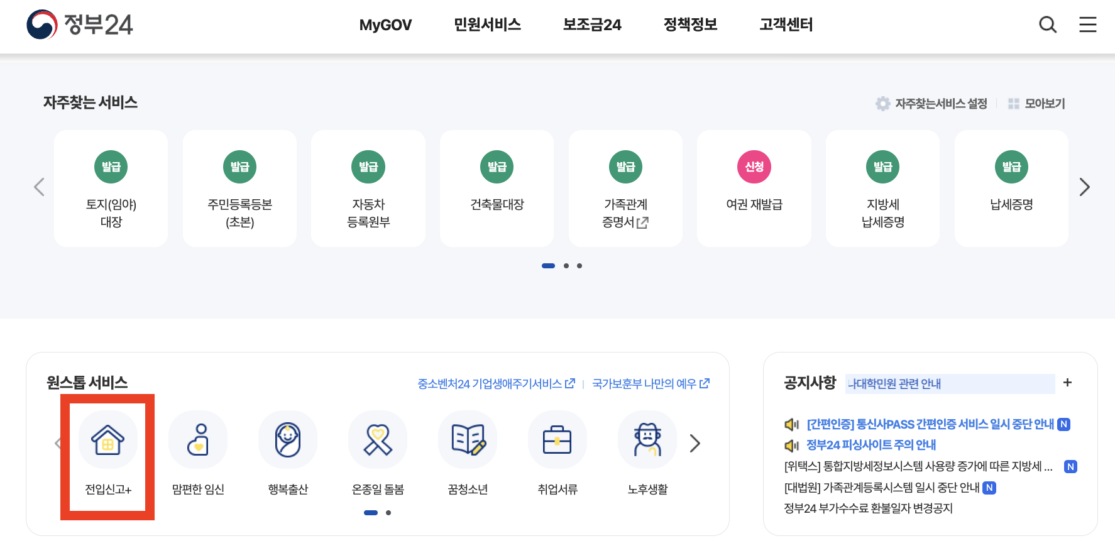Open the 가족관계 증명서 card
The image size is (1115, 558).
click(625, 189)
